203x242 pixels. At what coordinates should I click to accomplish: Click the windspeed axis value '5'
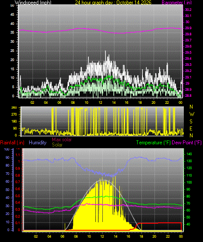13,87
